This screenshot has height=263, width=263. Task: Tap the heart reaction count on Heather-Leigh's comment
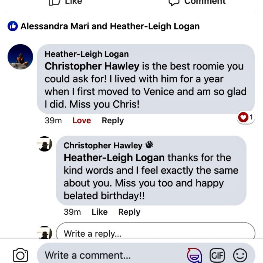pos(246,117)
